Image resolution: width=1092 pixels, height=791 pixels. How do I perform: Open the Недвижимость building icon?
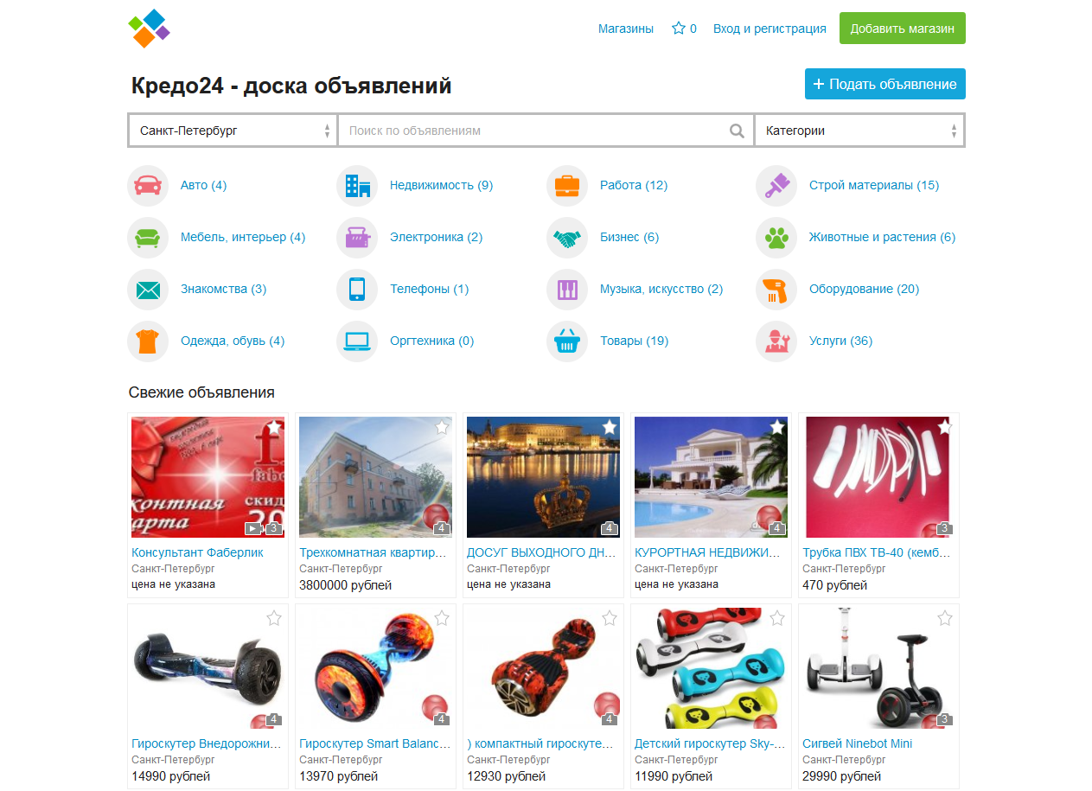pos(357,186)
